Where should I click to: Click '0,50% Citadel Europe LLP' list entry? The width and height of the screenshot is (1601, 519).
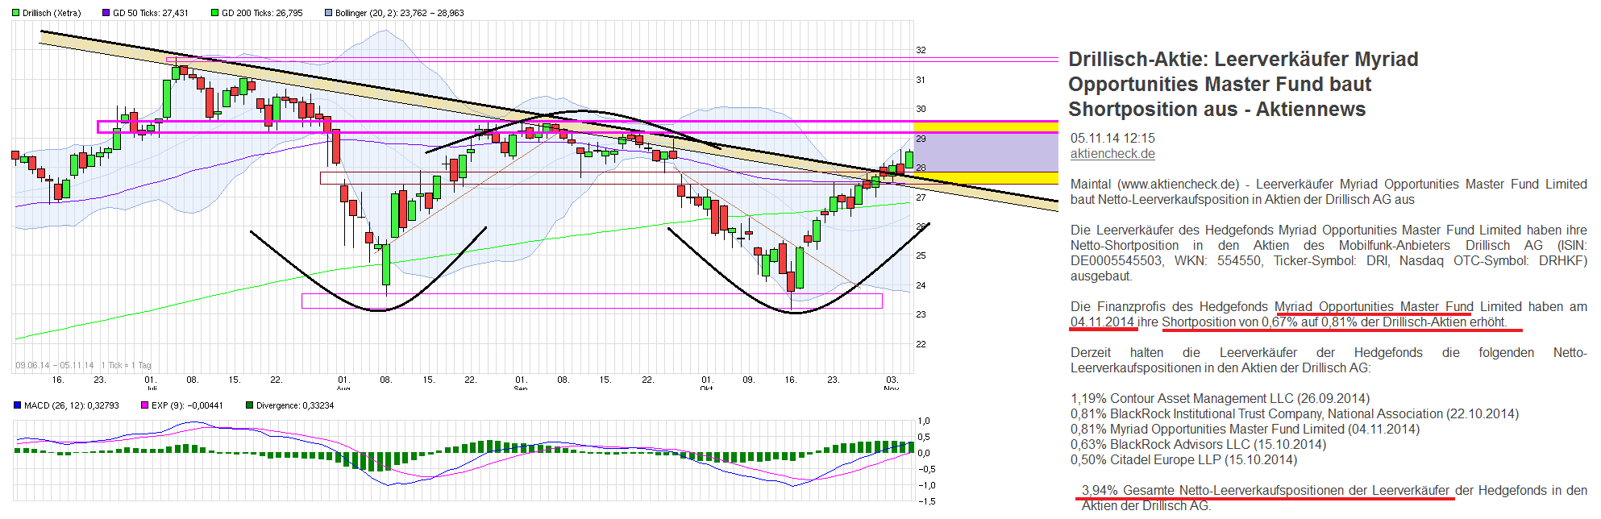pyautogui.click(x=1183, y=460)
